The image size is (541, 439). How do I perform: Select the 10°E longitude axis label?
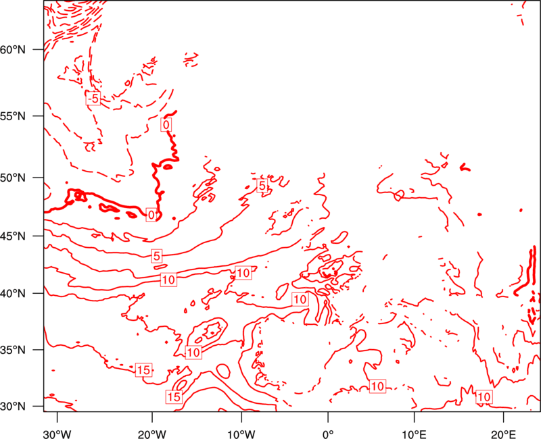point(414,434)
